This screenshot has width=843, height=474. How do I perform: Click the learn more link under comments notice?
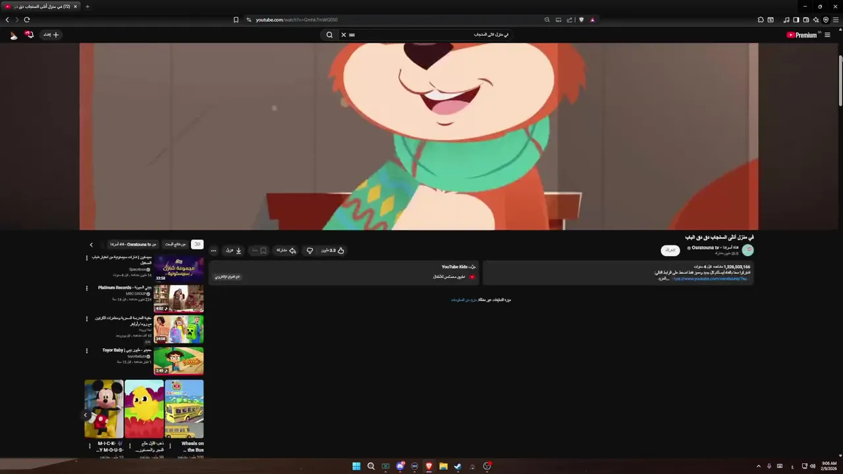click(464, 300)
